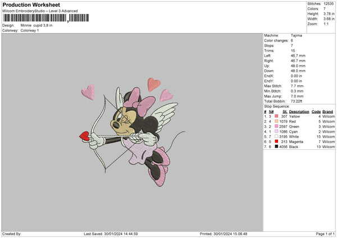Viewport: 337px width, 238px height.
Task: Choose the red swatch in the Magenta row
Action: pos(276,141)
